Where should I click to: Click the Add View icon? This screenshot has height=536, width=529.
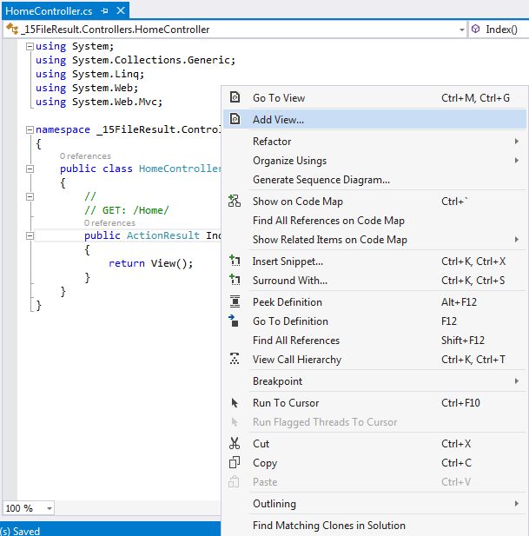(235, 119)
